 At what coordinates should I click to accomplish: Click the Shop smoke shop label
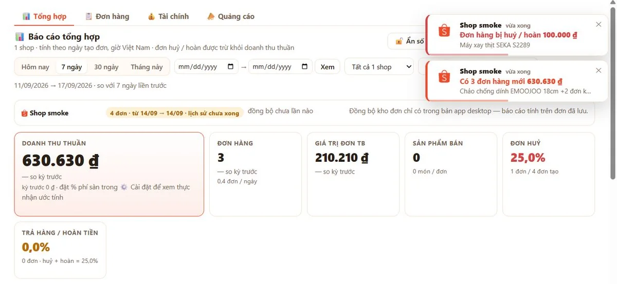pos(49,113)
